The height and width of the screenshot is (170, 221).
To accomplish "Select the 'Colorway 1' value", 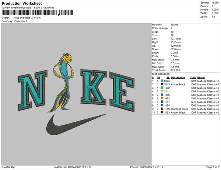I will point(21,21).
